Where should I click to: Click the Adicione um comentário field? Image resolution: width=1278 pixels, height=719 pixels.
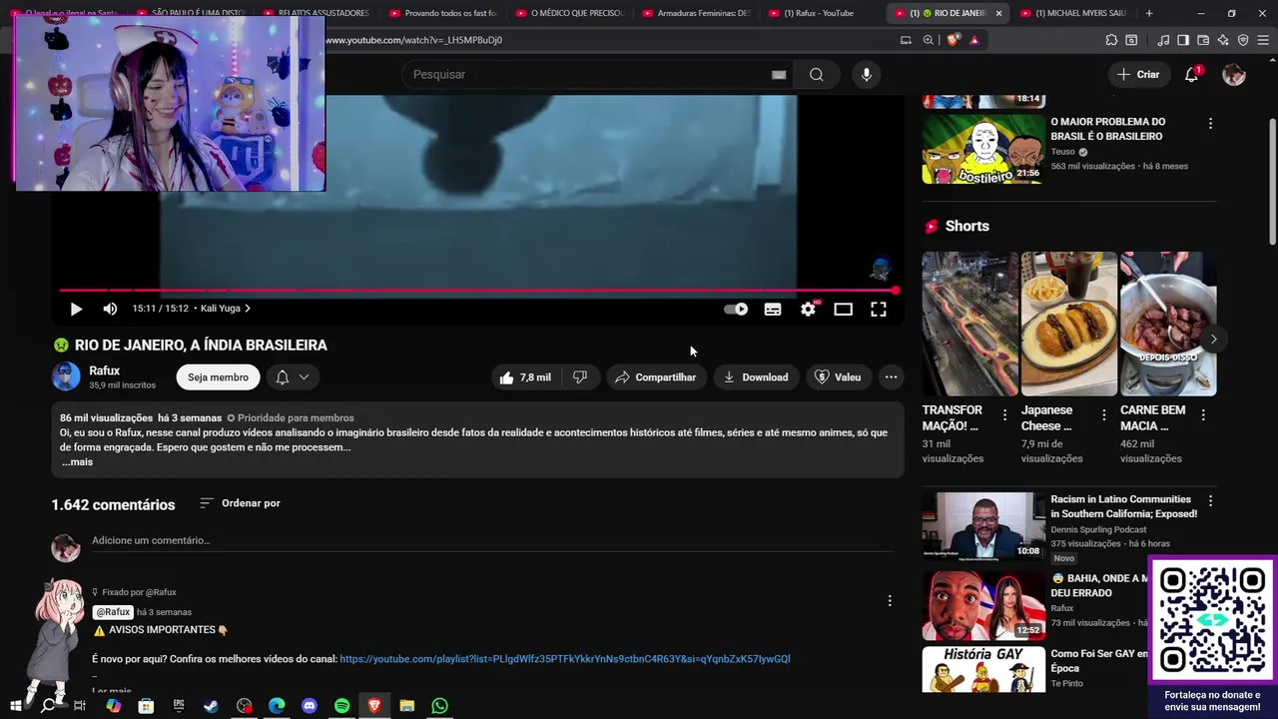[x=492, y=540]
